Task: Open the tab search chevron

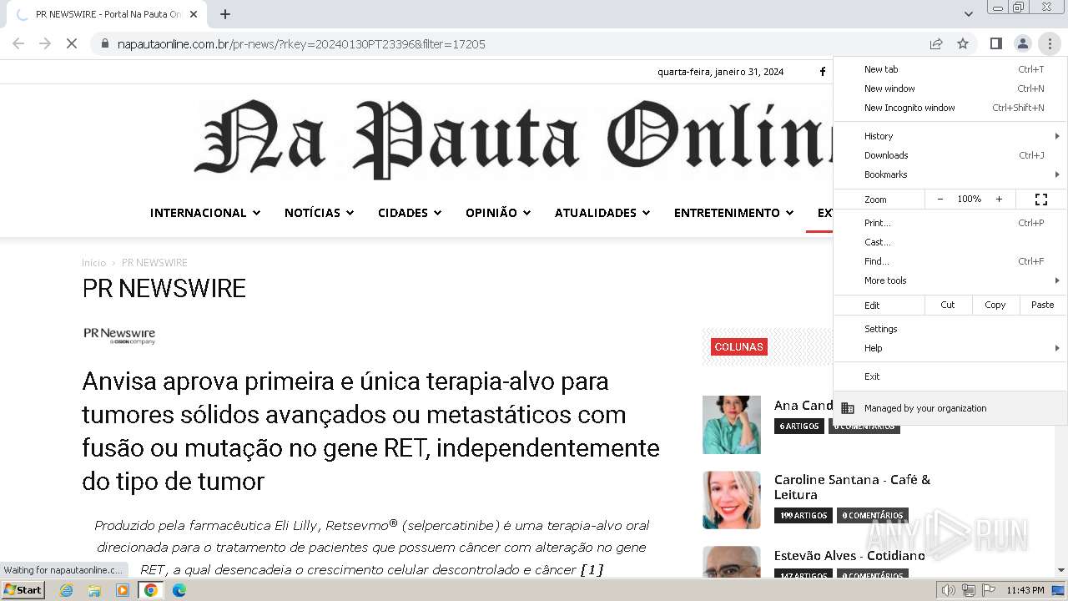Action: click(968, 14)
